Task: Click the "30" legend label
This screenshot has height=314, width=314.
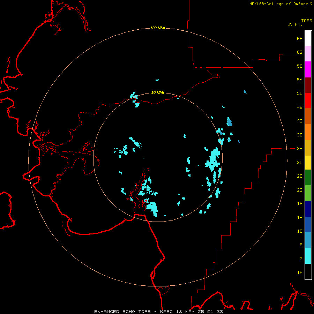Action: [x=300, y=162]
